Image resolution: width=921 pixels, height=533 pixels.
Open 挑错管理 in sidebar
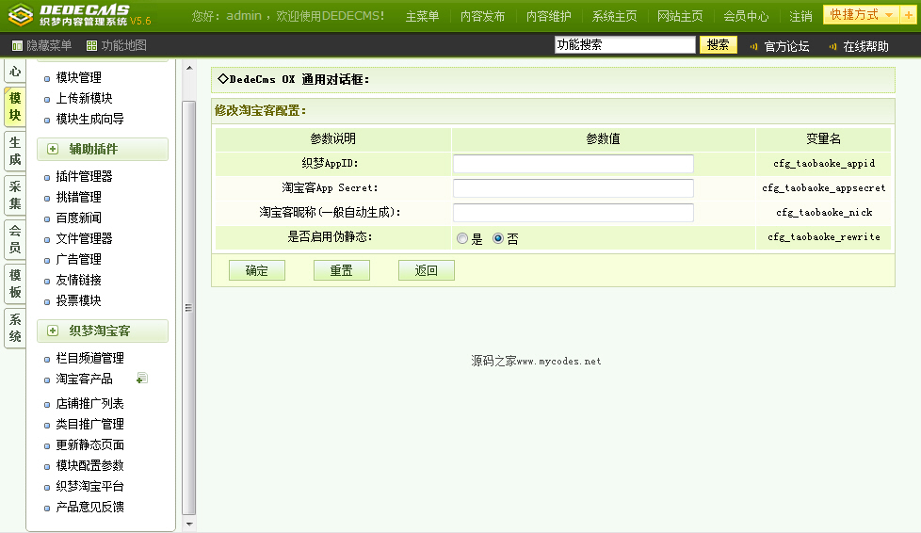coord(79,197)
